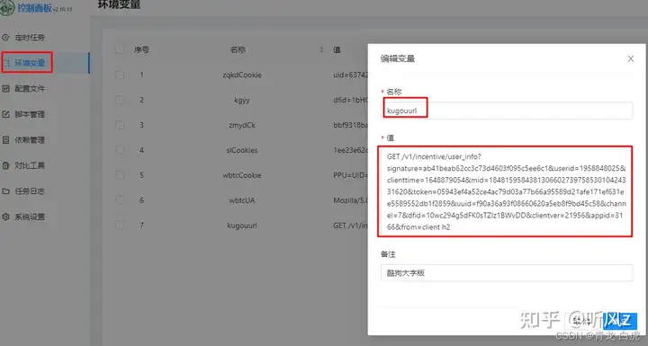Open 定时任务 scheduled tasks menu

pyautogui.click(x=30, y=38)
